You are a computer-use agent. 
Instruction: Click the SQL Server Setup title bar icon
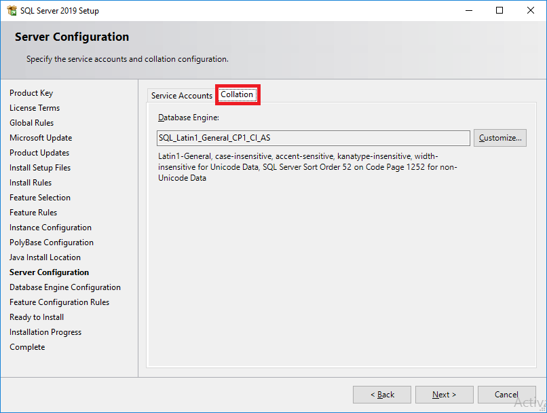pos(12,10)
